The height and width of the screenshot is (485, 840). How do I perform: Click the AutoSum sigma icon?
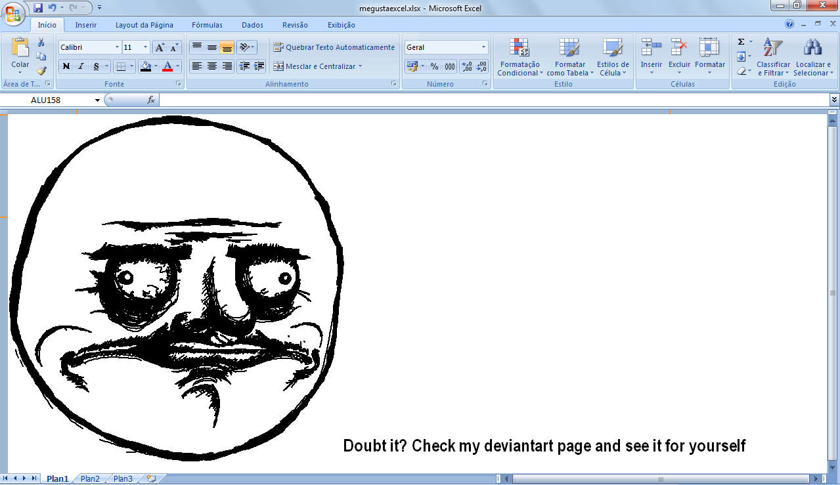coord(741,42)
